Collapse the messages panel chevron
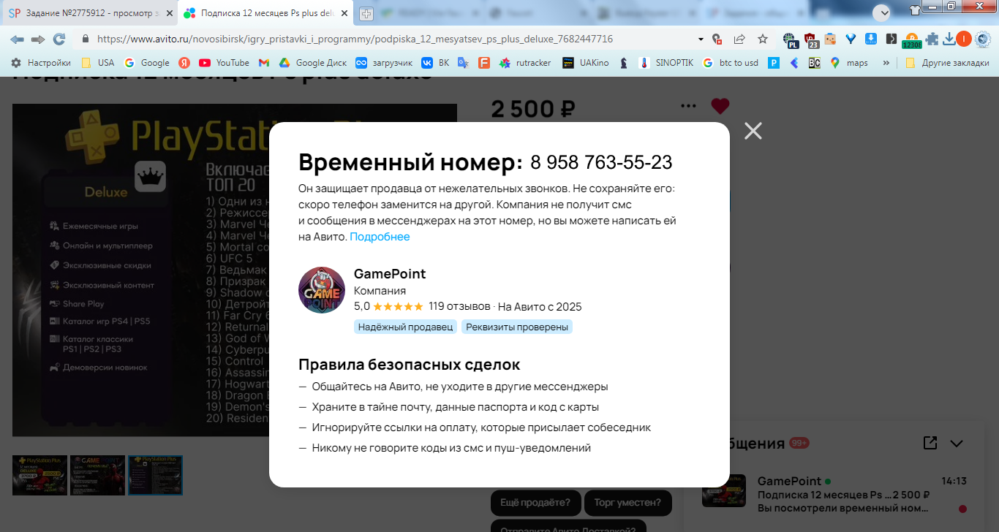Image resolution: width=999 pixels, height=532 pixels. coord(957,444)
